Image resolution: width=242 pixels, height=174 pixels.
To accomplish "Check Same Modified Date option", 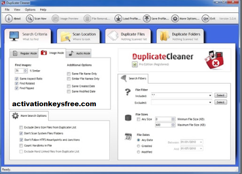I will coord(69,92).
